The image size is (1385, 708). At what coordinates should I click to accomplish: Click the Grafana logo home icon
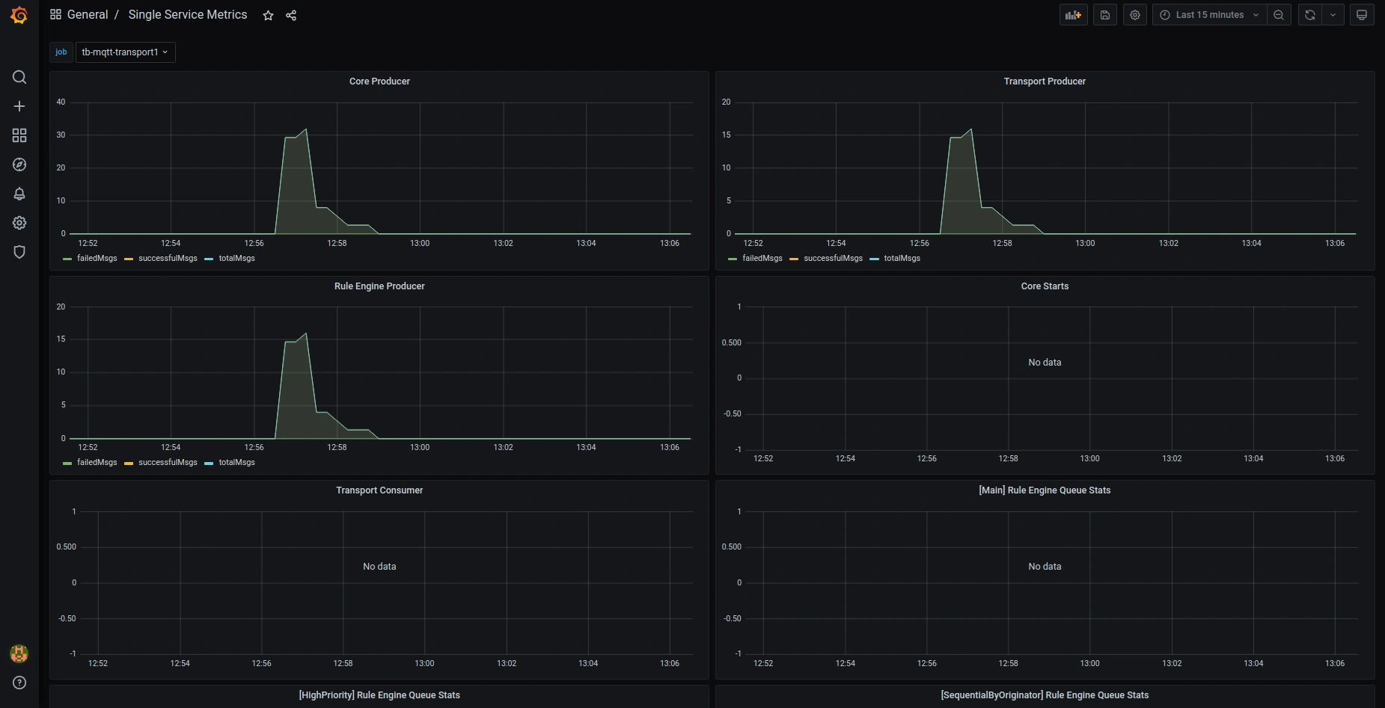(19, 15)
